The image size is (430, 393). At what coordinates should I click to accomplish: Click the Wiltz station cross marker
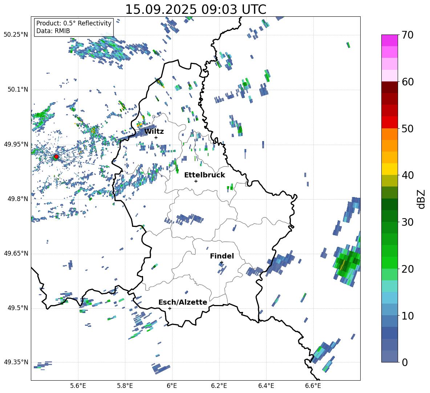156,137
